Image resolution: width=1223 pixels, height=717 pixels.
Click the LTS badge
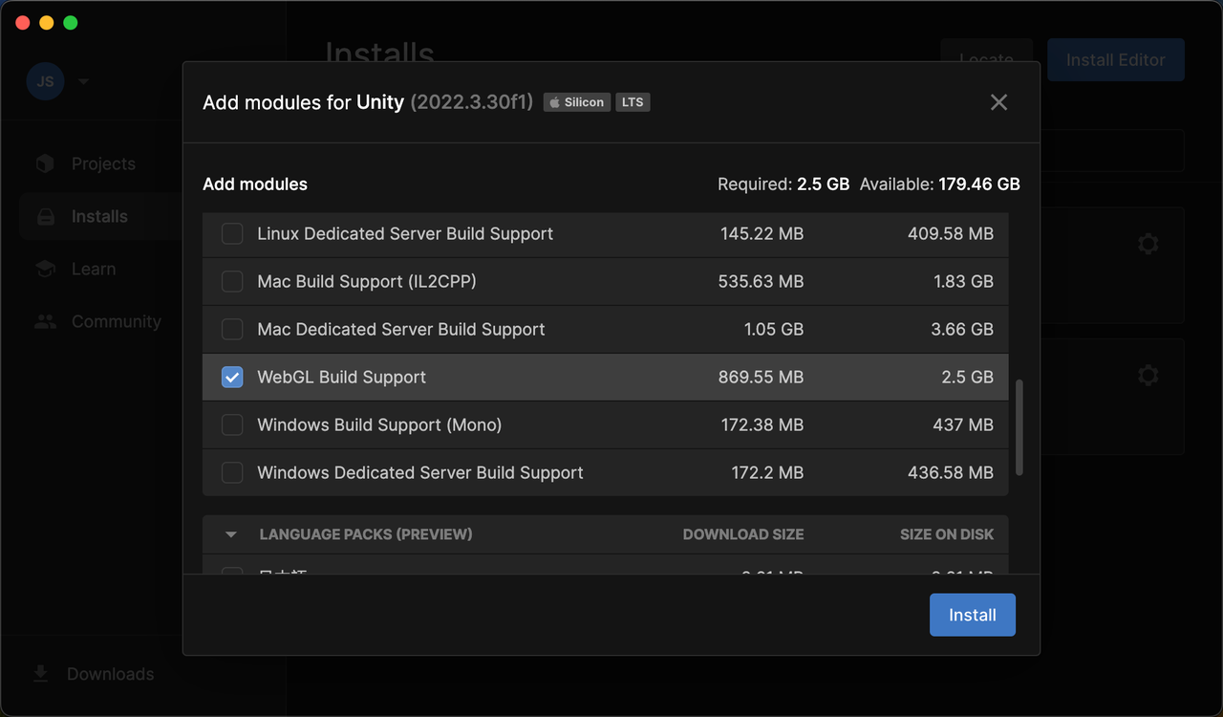633,102
